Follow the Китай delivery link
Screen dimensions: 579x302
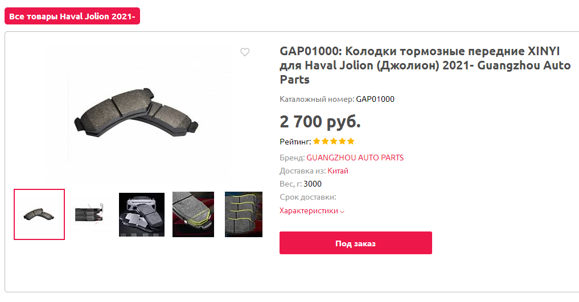[x=338, y=171]
